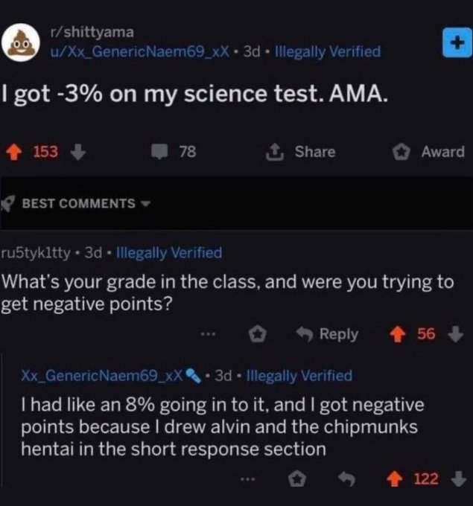Viewport: 473px width, 506px height.
Task: Open more options on the OP's reply
Action: 250,479
